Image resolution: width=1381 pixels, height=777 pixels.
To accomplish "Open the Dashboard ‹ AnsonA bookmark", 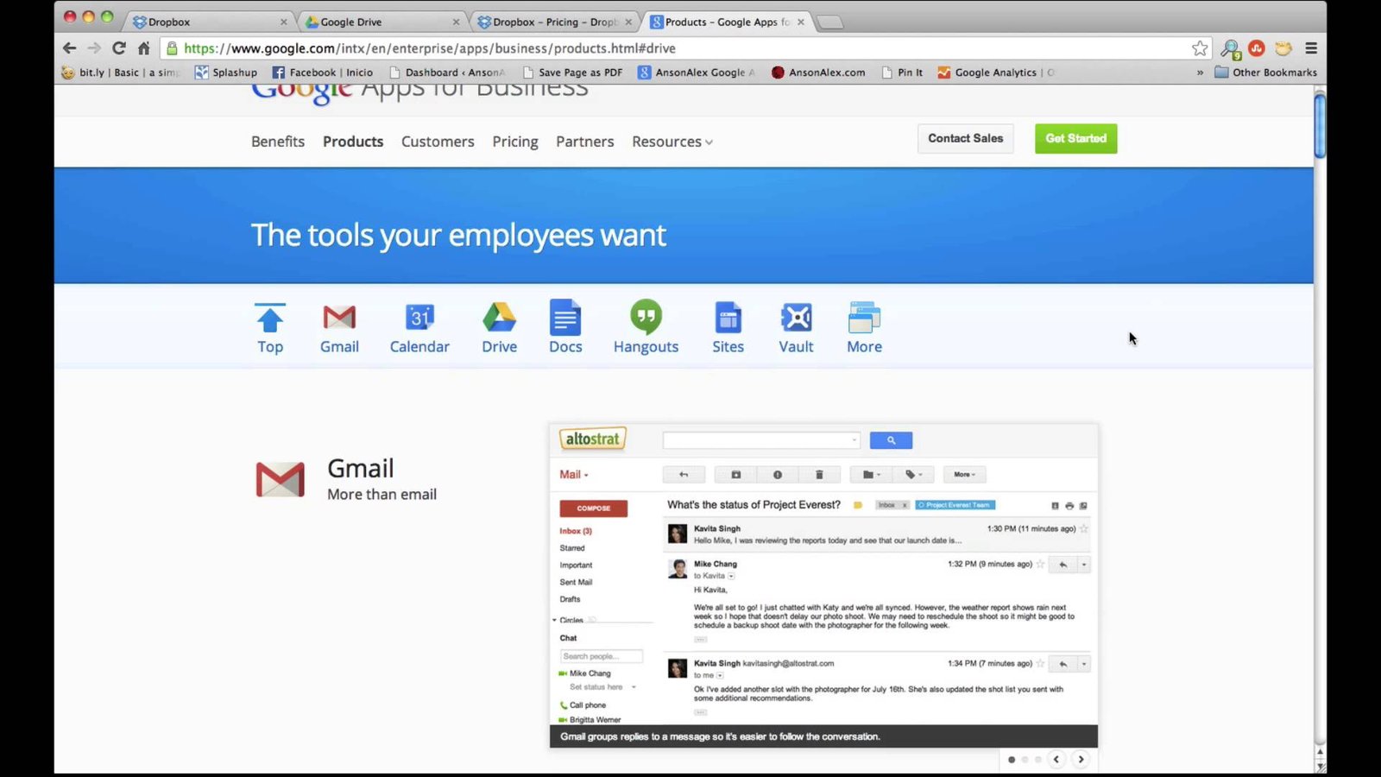I will point(447,73).
